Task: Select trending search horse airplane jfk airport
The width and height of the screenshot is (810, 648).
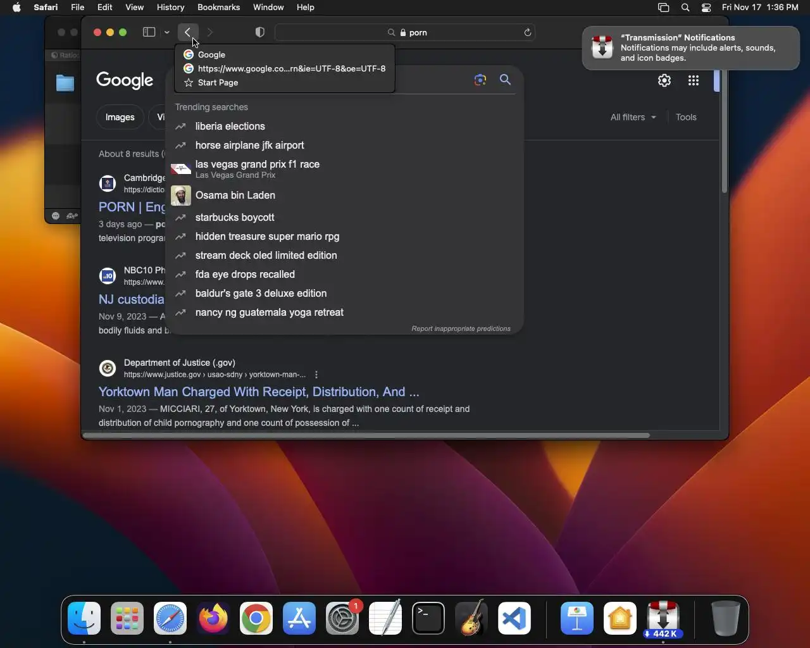Action: [345, 145]
